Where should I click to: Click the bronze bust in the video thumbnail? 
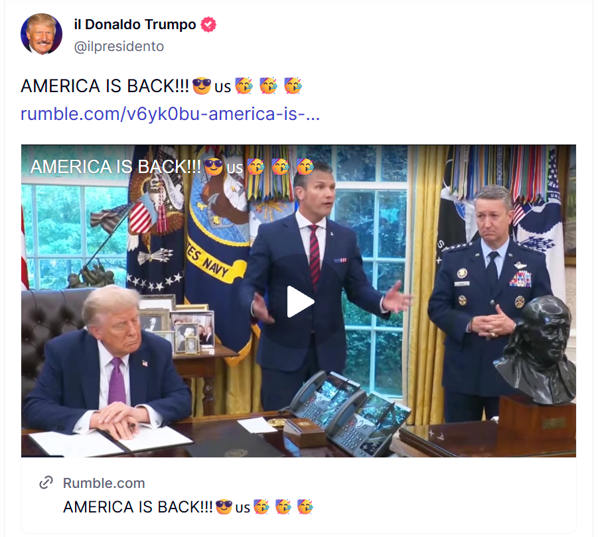536,350
